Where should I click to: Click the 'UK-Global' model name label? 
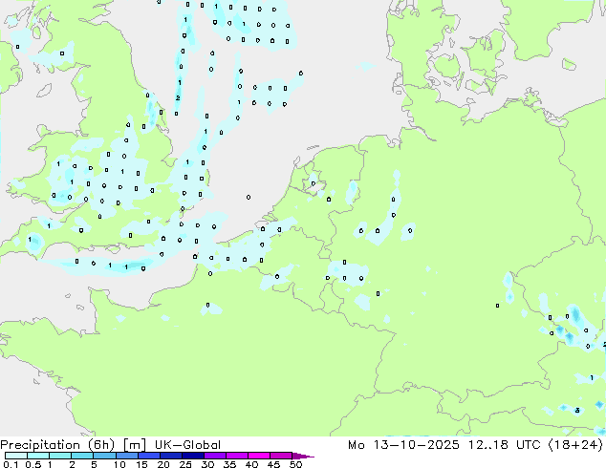[188, 445]
